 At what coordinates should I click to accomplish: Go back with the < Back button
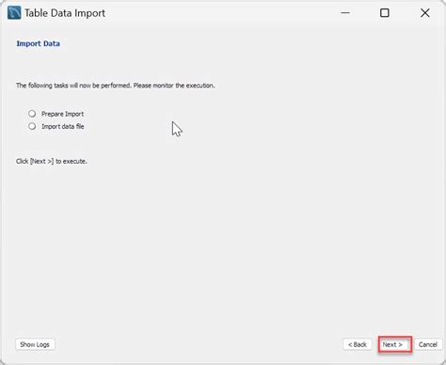pos(358,344)
